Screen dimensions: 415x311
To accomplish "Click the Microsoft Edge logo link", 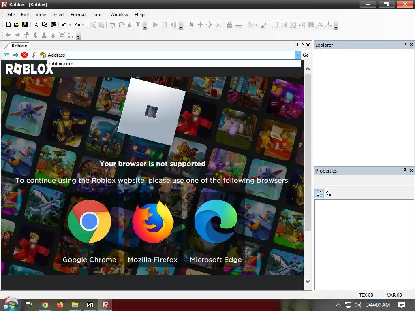I will pos(216,222).
